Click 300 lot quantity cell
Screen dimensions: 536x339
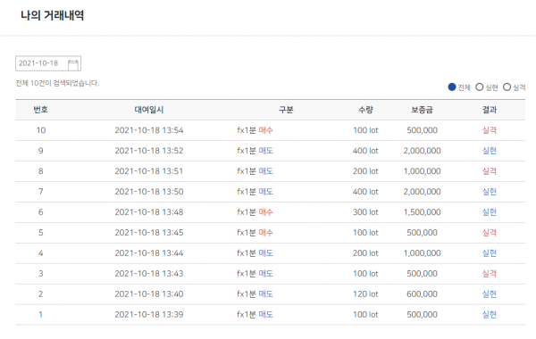365,212
